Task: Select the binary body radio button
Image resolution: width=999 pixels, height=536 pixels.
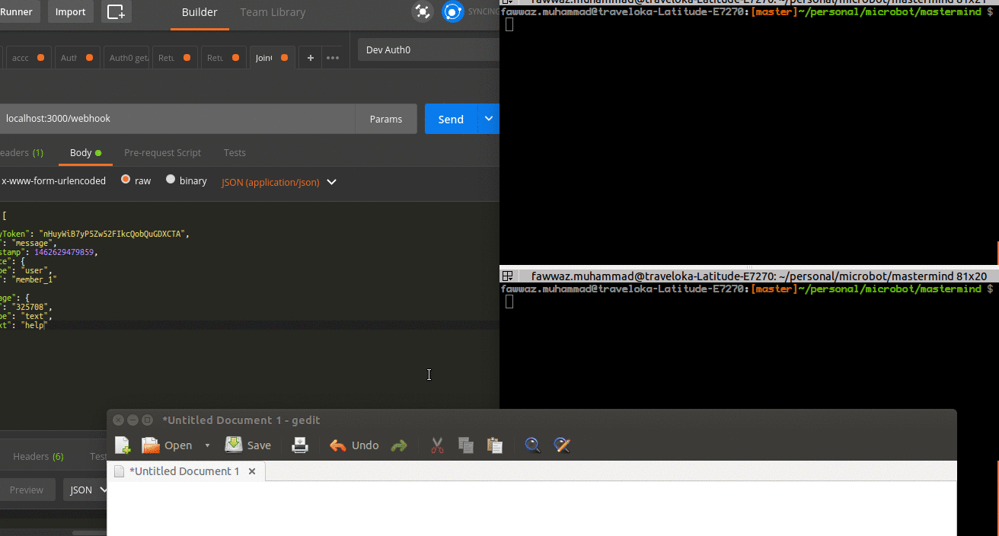Action: (x=171, y=180)
